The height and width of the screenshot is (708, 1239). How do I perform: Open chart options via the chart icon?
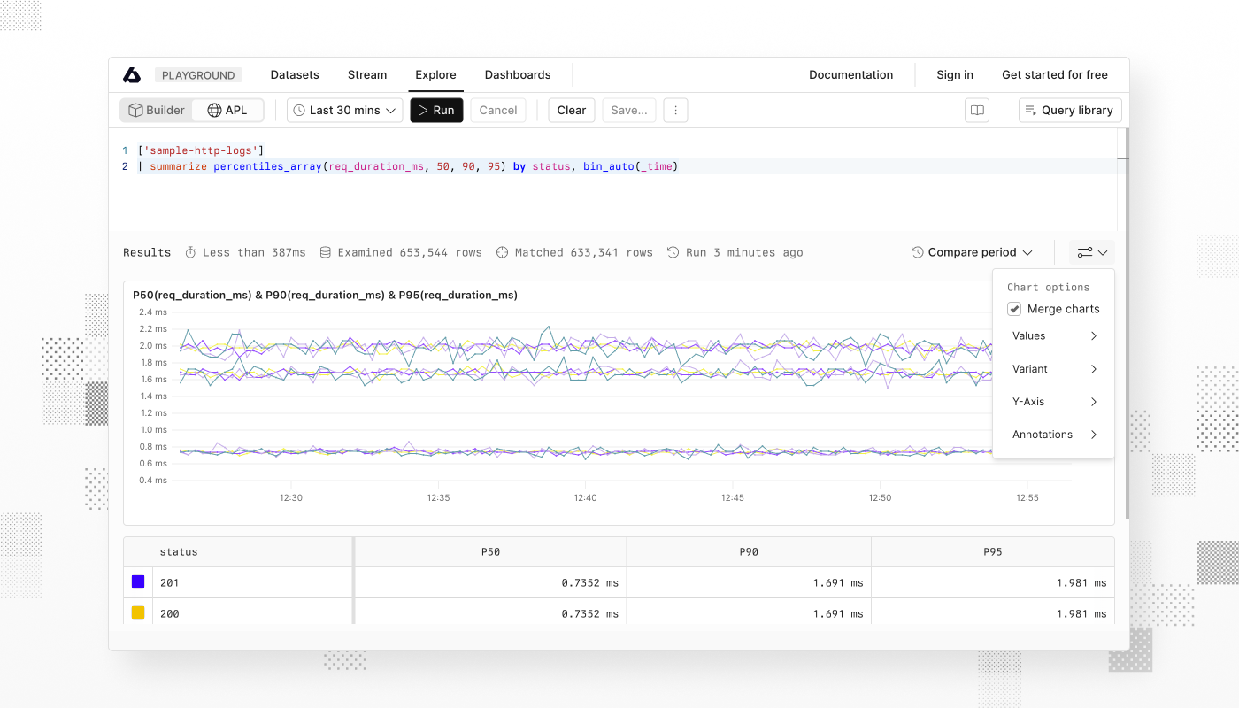click(1086, 252)
